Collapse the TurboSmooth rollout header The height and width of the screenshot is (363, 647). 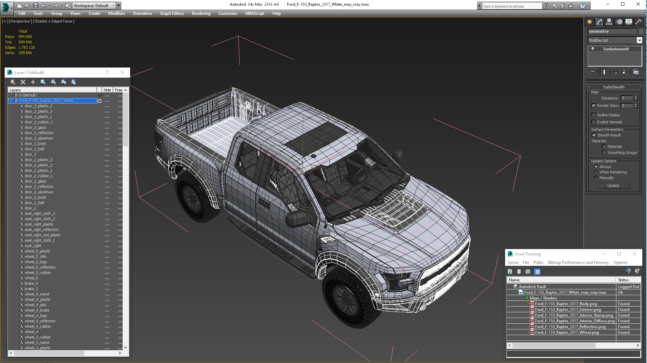click(613, 87)
